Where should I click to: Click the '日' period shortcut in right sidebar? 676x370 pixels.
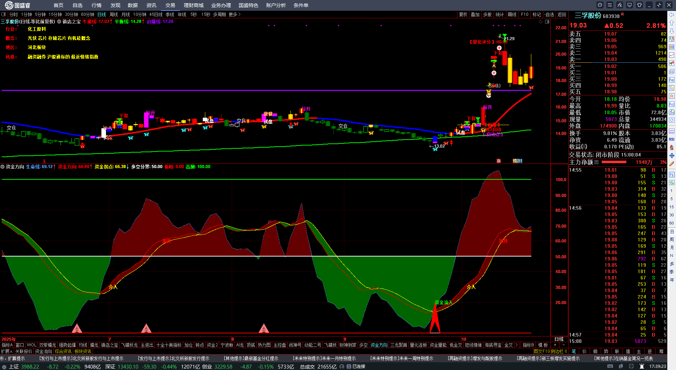point(672,232)
